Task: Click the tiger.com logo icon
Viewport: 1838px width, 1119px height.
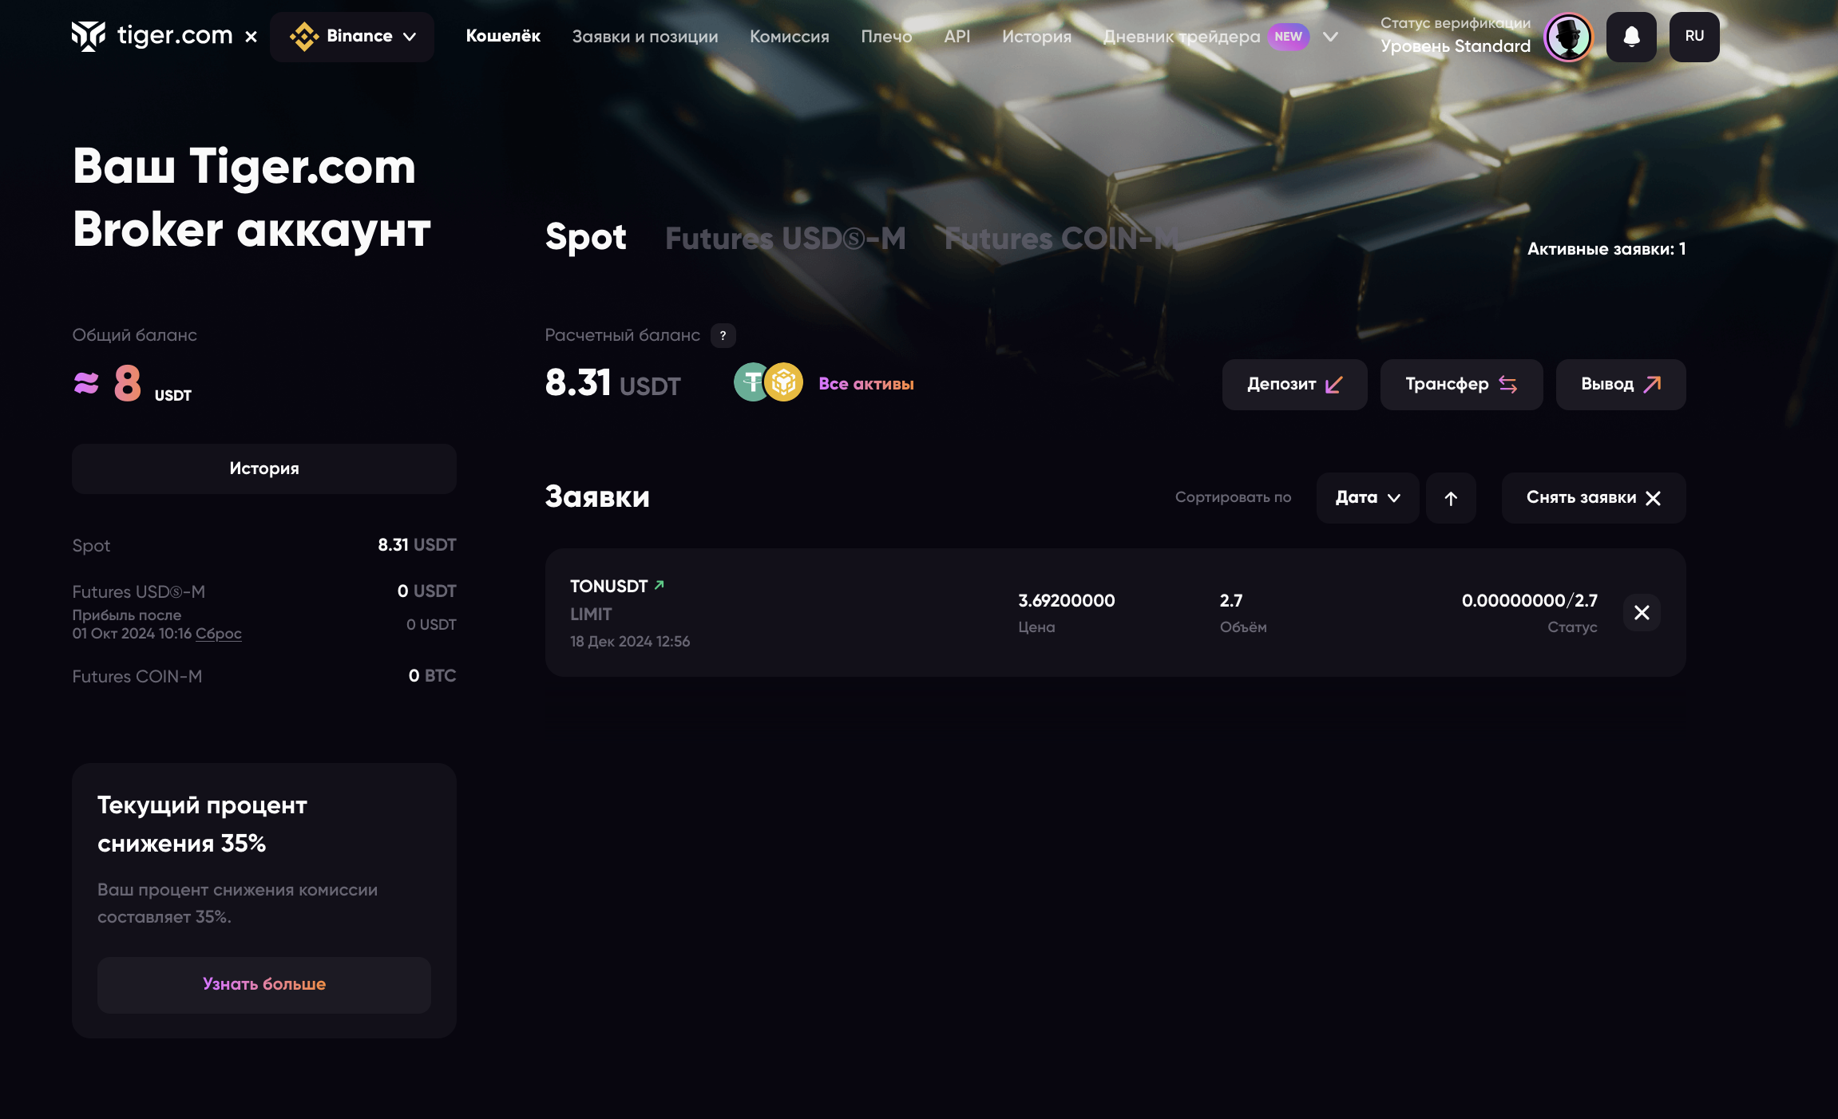Action: point(89,36)
